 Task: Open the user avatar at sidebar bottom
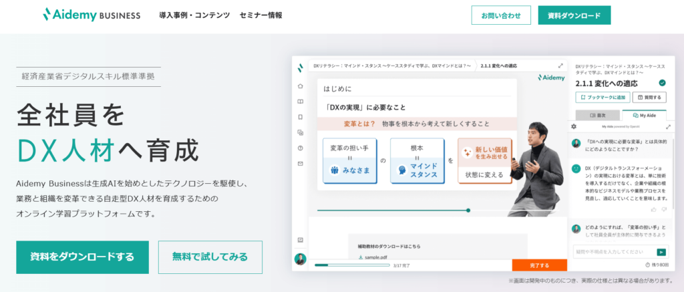(300, 259)
